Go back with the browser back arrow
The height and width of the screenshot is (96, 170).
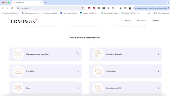[2, 8]
